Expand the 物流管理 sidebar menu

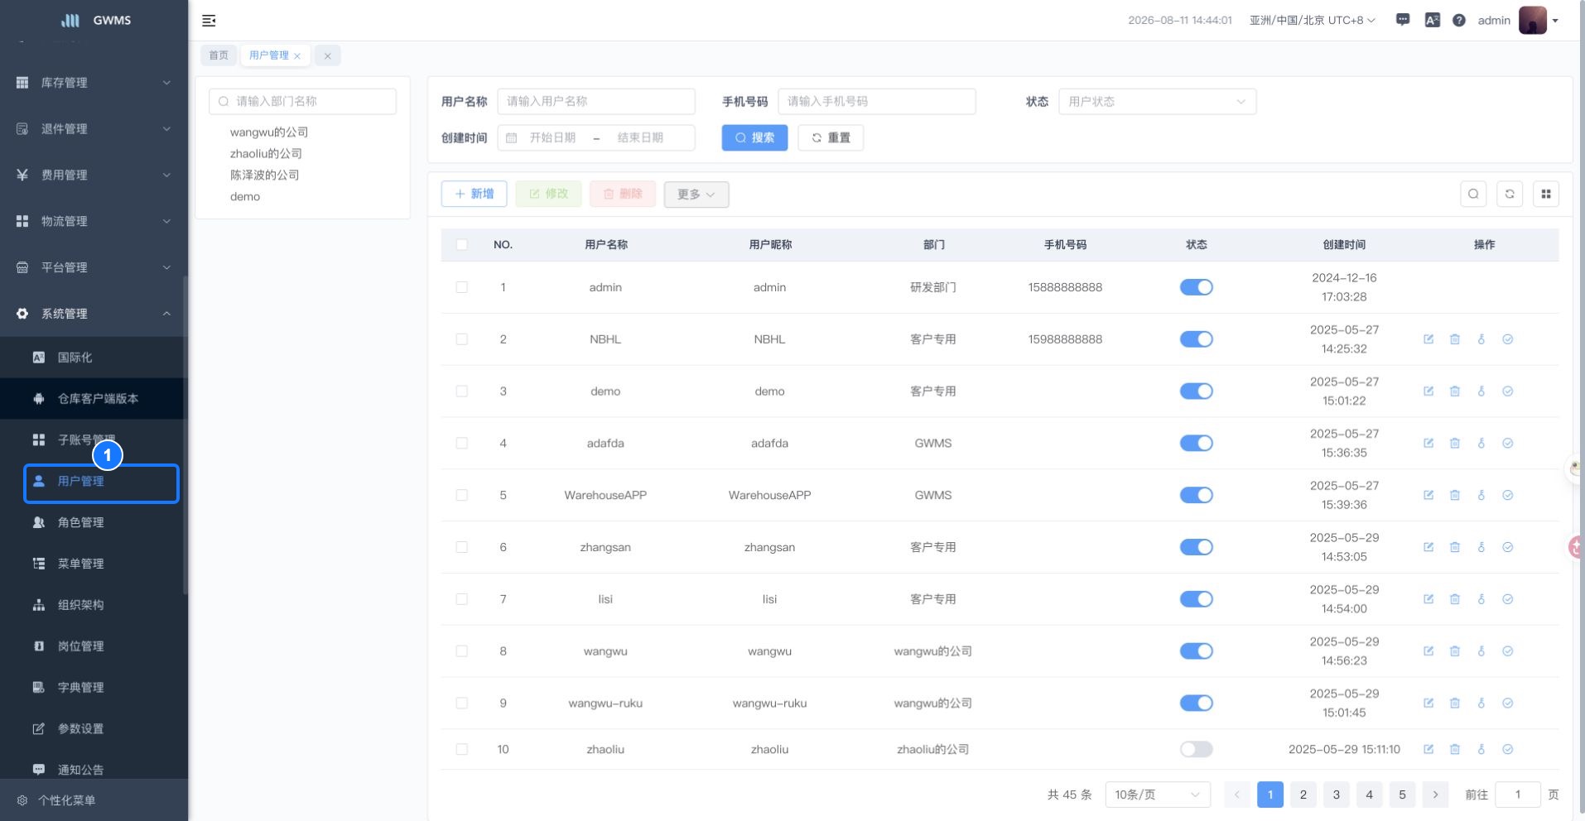[94, 222]
